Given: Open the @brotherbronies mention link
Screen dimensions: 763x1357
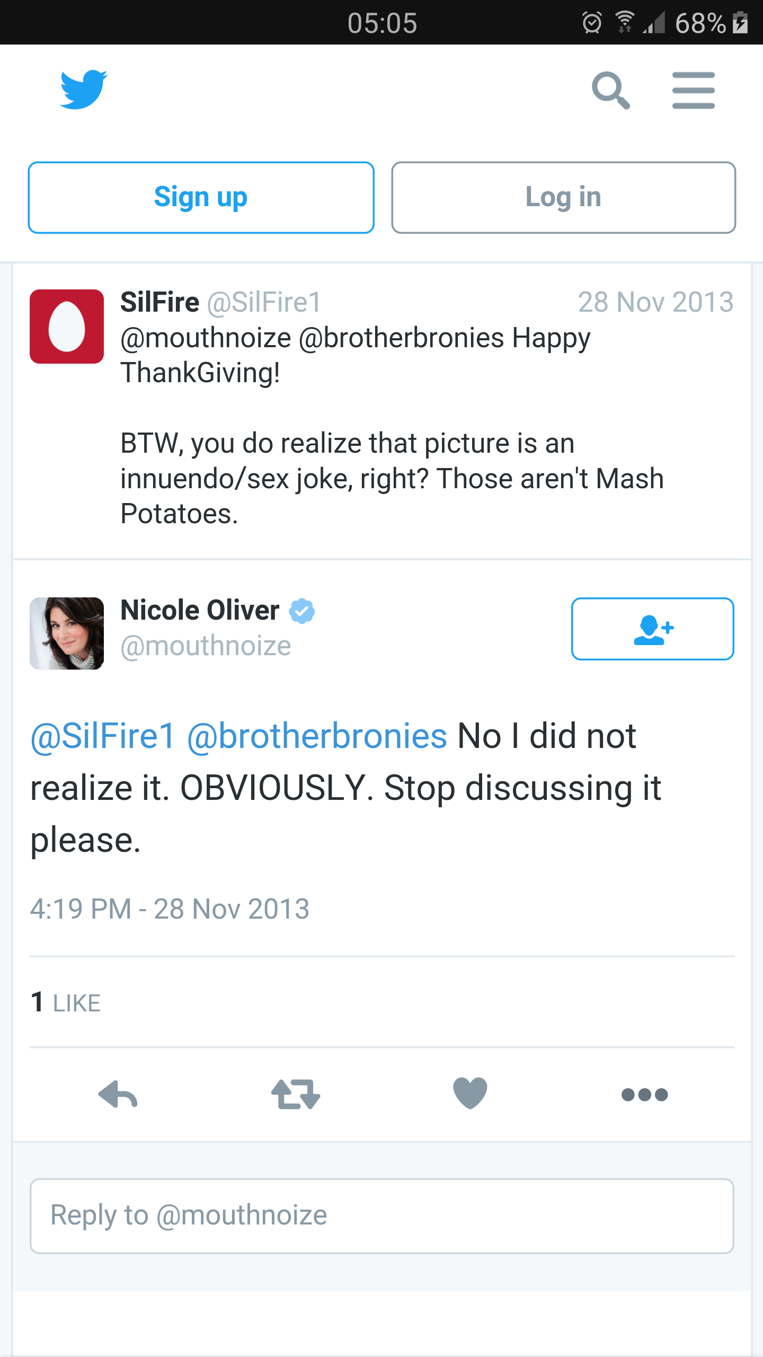Looking at the screenshot, I should (317, 736).
